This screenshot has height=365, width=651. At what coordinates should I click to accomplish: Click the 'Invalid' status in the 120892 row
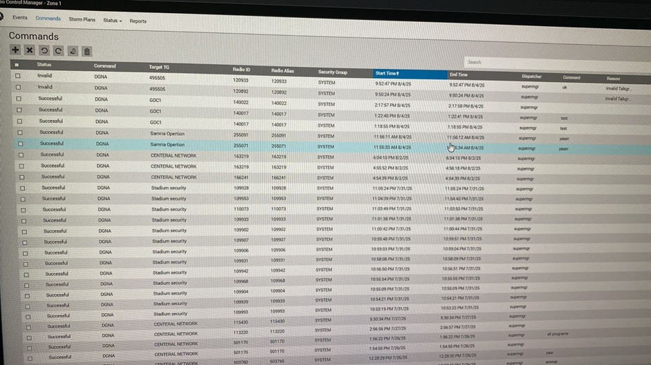(x=45, y=87)
